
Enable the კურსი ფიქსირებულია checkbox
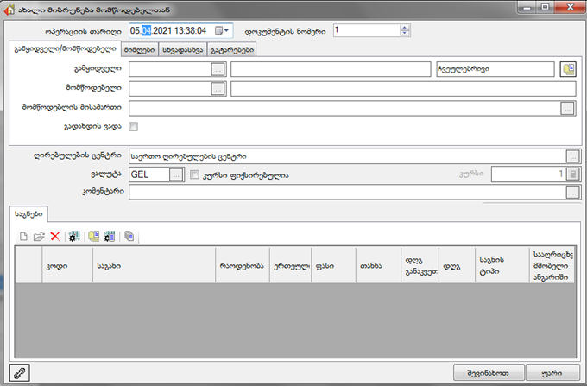click(194, 174)
